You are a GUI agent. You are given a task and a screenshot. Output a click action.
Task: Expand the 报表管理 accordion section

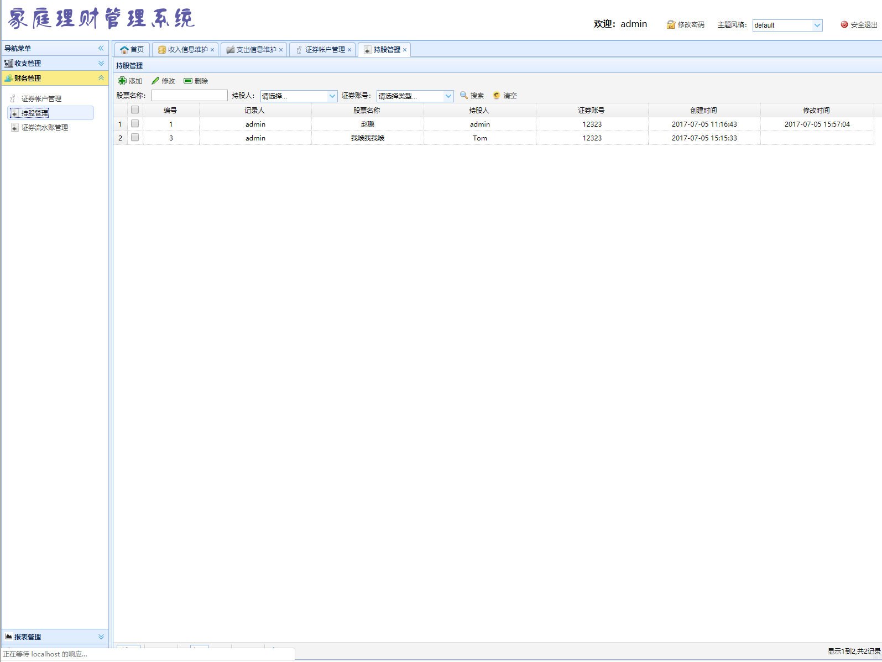click(x=55, y=637)
